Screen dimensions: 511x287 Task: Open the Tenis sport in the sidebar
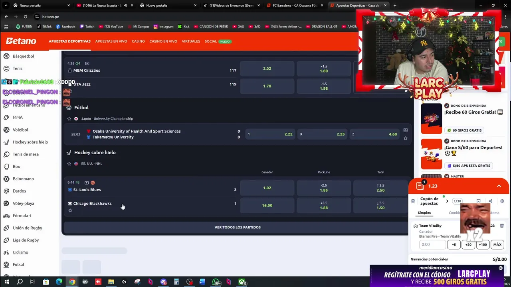point(17,69)
